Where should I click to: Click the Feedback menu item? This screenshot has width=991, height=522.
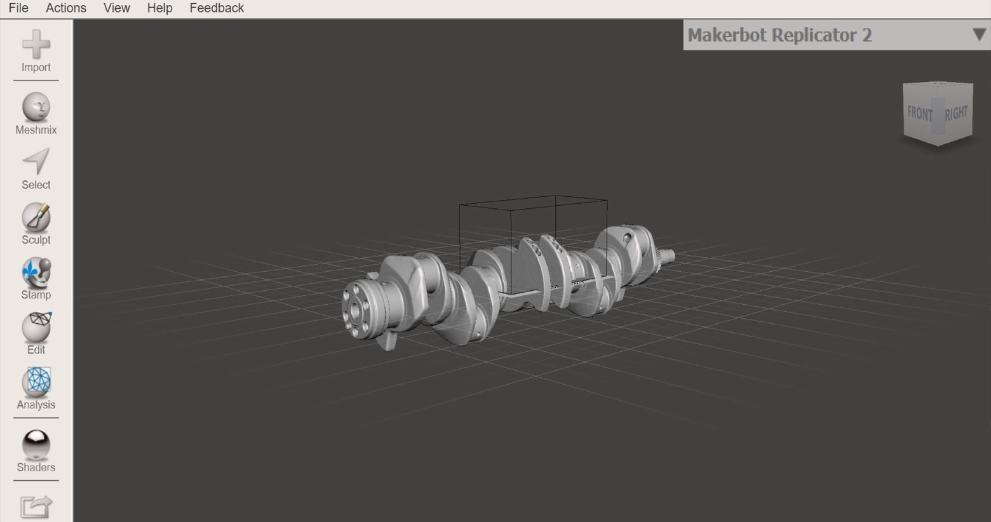[x=217, y=8]
